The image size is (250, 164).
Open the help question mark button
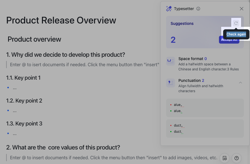tap(237, 158)
